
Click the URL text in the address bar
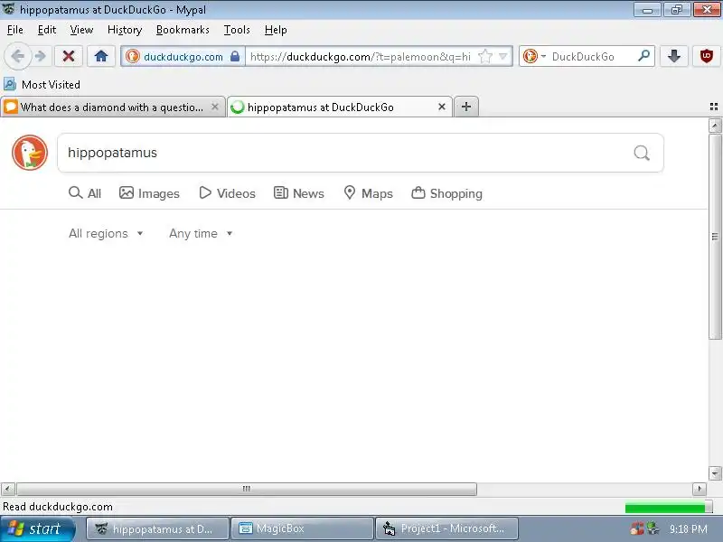(x=360, y=57)
